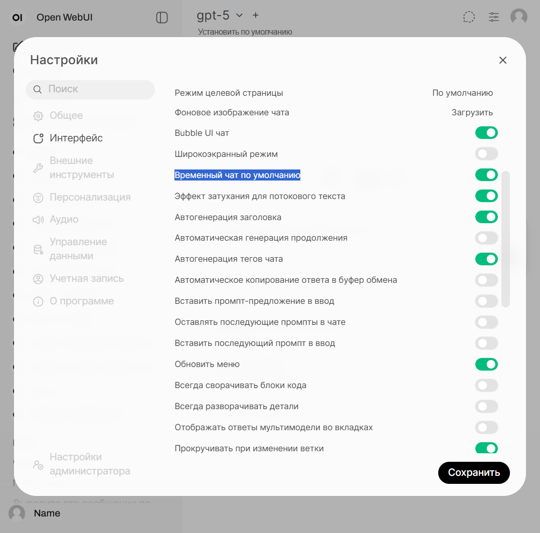Disable the Bubble UI чат toggle

click(486, 133)
